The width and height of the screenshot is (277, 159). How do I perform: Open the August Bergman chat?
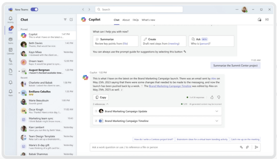pos(47,71)
